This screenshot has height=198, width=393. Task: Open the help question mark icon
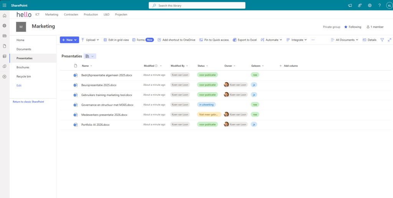tap(380, 5)
